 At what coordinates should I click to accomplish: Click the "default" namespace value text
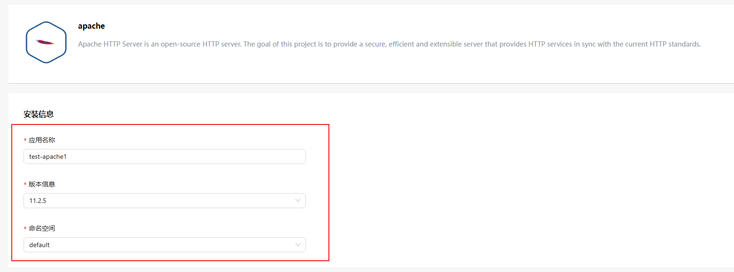[x=40, y=245]
